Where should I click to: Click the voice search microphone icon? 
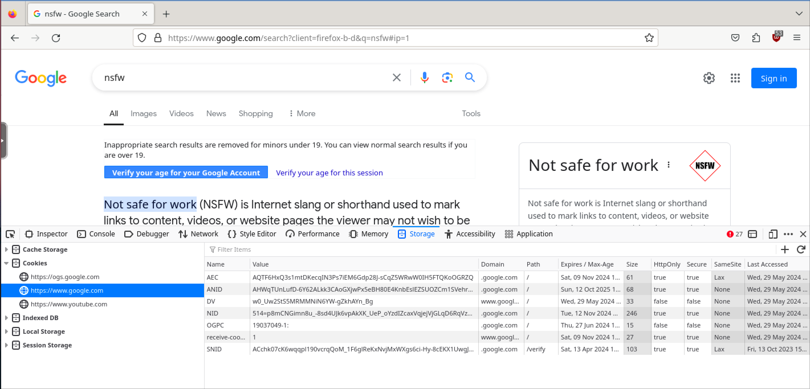(x=424, y=78)
